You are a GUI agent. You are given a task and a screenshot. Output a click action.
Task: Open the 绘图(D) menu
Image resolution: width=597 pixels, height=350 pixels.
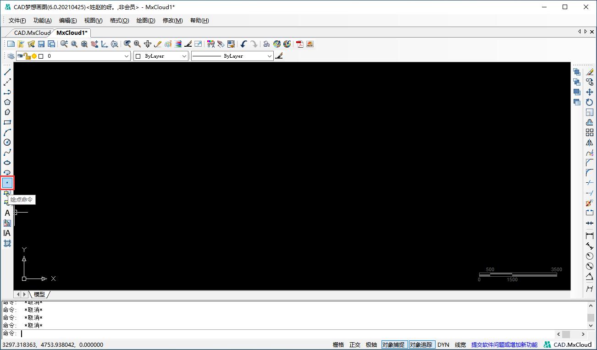pos(146,21)
